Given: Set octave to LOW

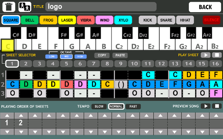Looking at the screenshot, I should tap(52, 57).
